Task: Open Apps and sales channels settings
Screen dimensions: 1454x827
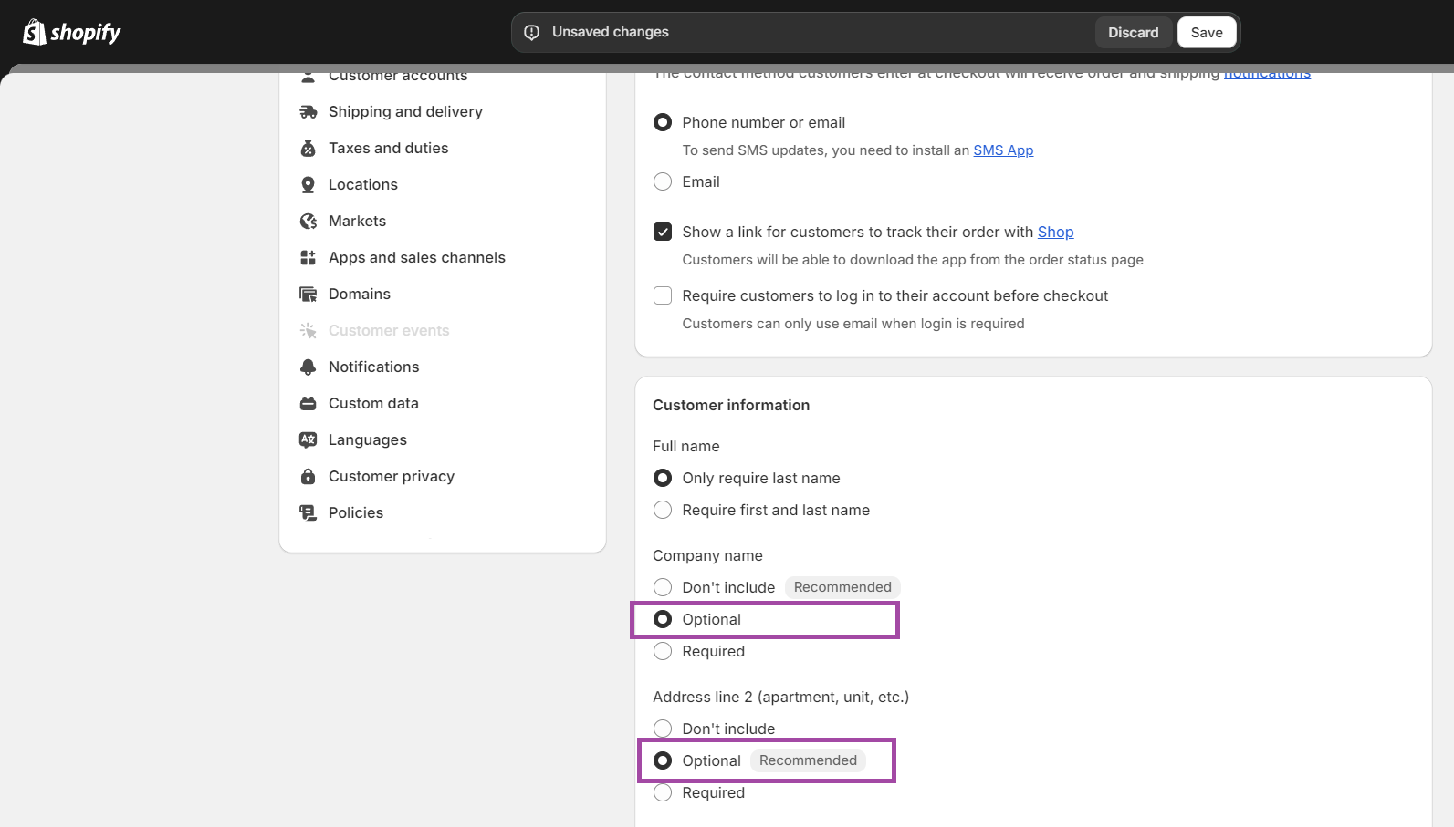Action: (x=416, y=258)
